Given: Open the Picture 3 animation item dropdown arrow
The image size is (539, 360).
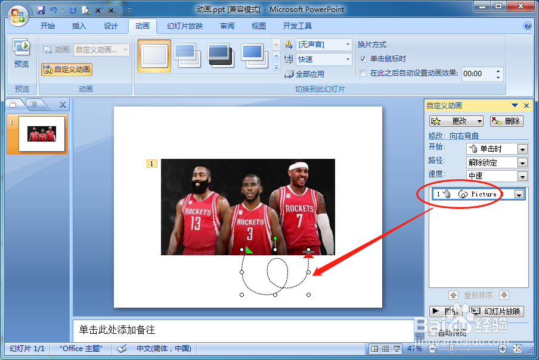Looking at the screenshot, I should pos(519,195).
